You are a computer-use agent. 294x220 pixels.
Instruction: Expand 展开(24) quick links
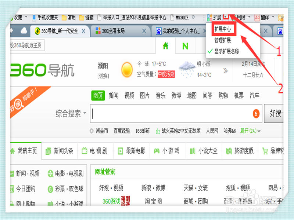point(250,131)
